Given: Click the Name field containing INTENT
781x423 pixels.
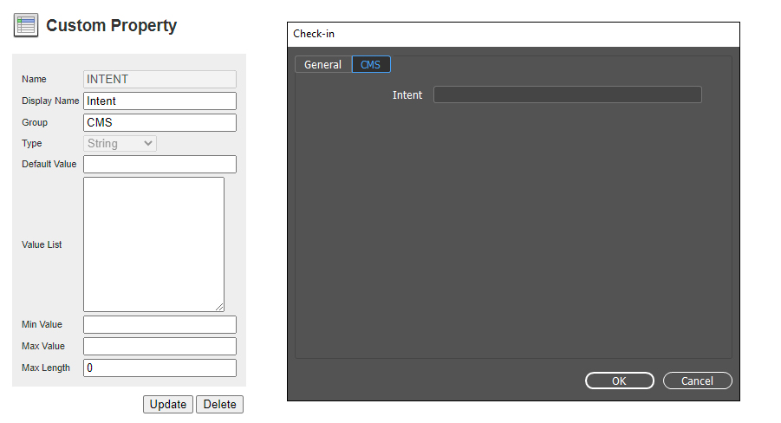Looking at the screenshot, I should [159, 79].
